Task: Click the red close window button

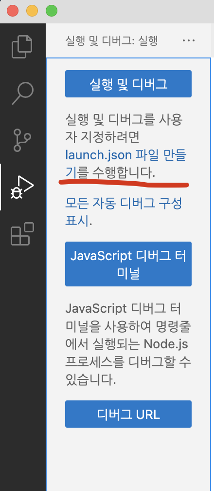Action: (x=13, y=11)
